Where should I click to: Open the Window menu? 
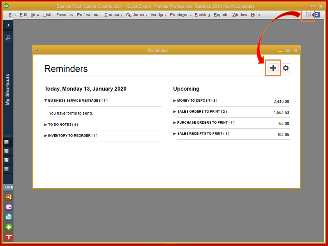(240, 15)
